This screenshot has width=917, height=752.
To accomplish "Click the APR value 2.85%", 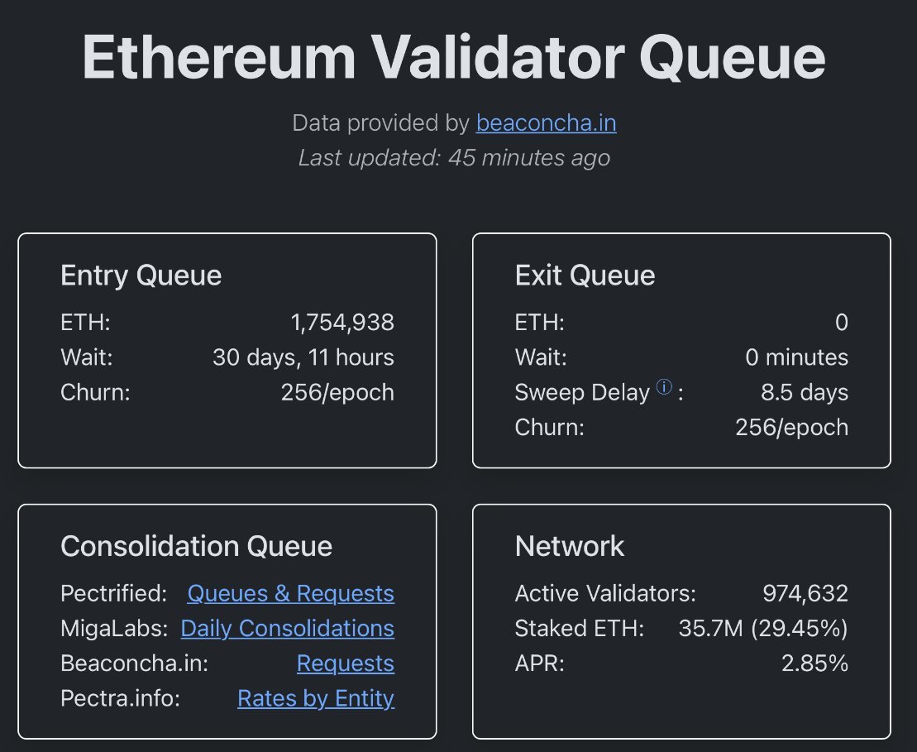I will pyautogui.click(x=814, y=663).
